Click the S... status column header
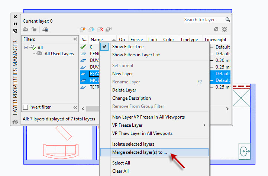Screen dimensions: 268x176 84,40
